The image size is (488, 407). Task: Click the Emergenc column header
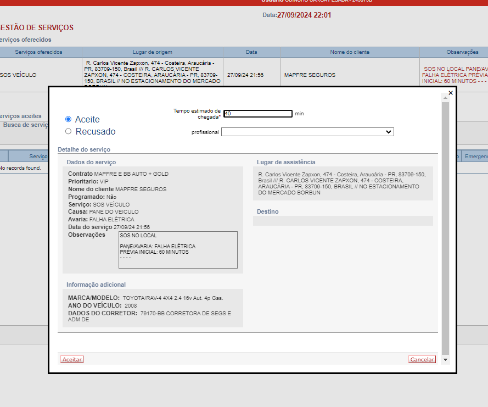475,157
